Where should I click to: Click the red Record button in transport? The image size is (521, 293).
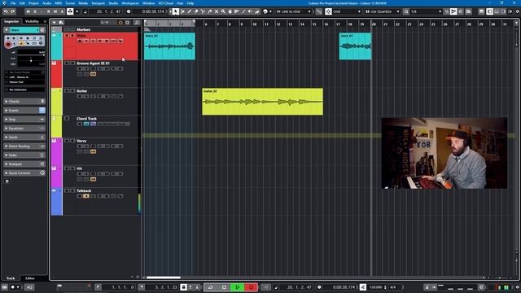[252, 287]
